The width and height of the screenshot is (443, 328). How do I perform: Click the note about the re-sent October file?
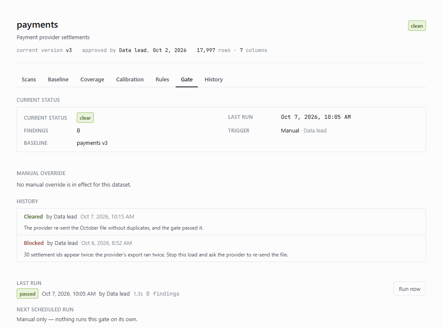click(x=113, y=228)
